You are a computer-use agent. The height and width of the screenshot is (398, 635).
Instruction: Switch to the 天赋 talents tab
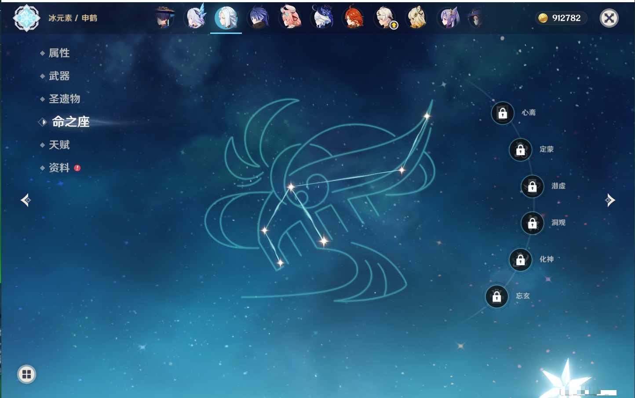59,145
